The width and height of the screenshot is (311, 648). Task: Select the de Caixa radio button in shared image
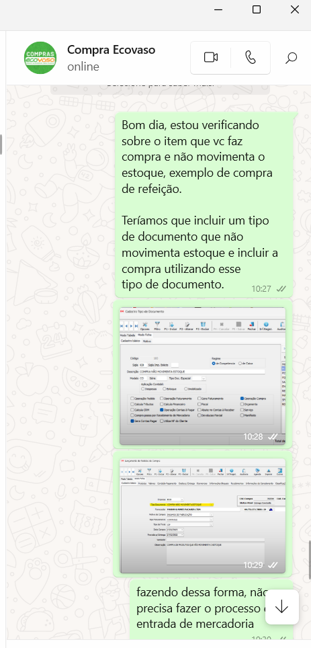(240, 363)
